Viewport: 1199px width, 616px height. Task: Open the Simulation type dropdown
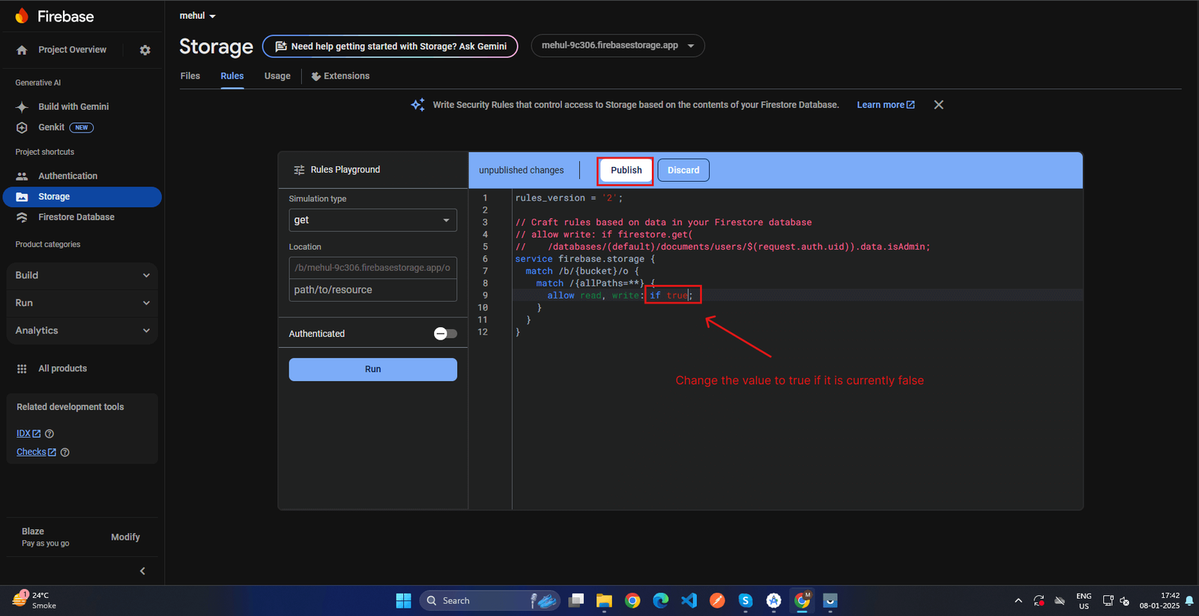(x=372, y=220)
